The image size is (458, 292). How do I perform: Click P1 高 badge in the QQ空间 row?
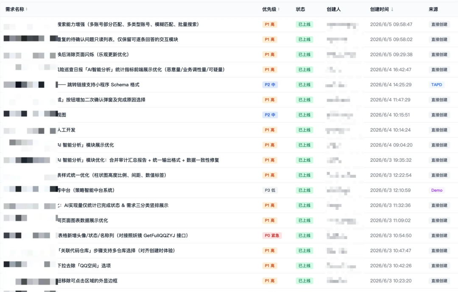coord(270,266)
